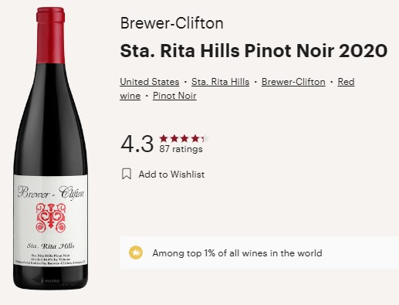
Task: Open the Sta. Rita Hills region link
Action: coord(221,82)
